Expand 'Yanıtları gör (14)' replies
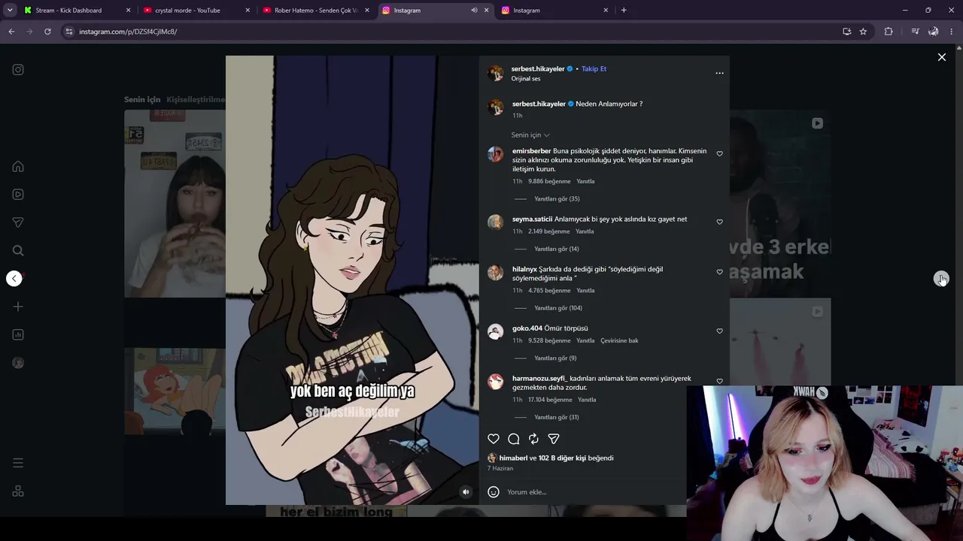Viewport: 963px width, 541px height. (557, 249)
